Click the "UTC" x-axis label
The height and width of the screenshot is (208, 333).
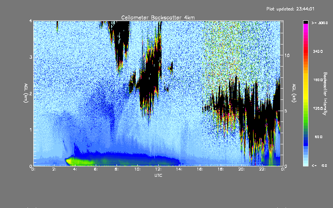coord(158,175)
